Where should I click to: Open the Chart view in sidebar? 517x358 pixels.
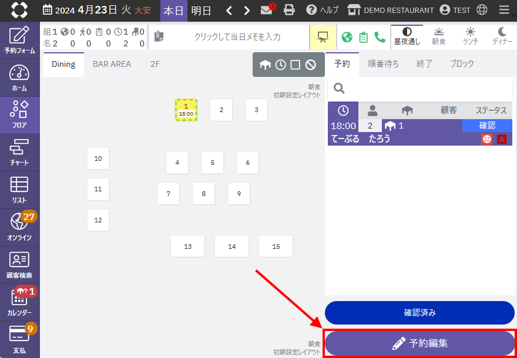pyautogui.click(x=19, y=152)
